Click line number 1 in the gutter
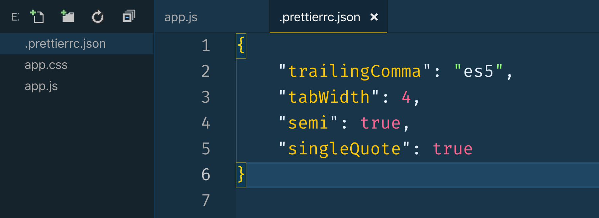599x218 pixels. click(x=206, y=45)
